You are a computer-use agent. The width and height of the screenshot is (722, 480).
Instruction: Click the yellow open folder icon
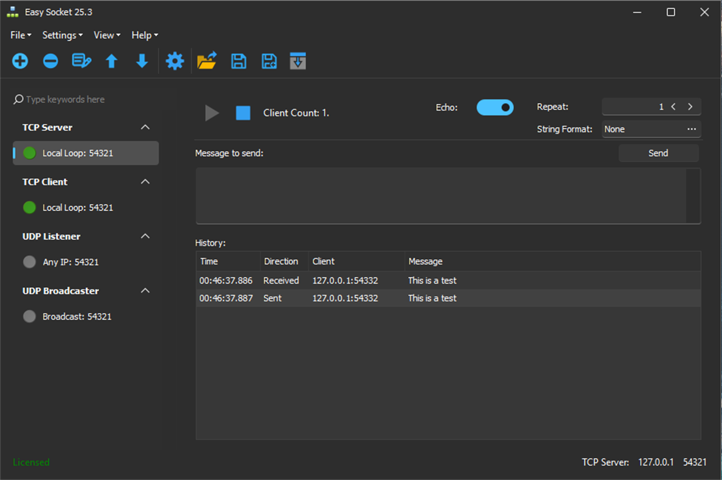coord(206,61)
